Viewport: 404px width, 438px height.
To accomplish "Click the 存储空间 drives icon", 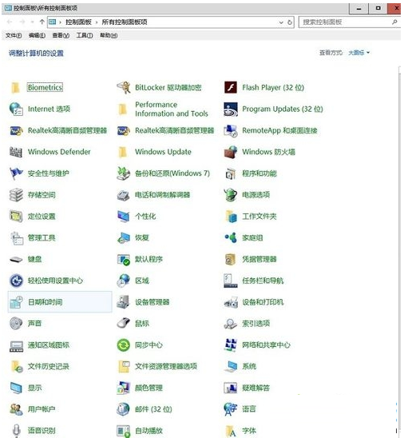I will click(16, 195).
